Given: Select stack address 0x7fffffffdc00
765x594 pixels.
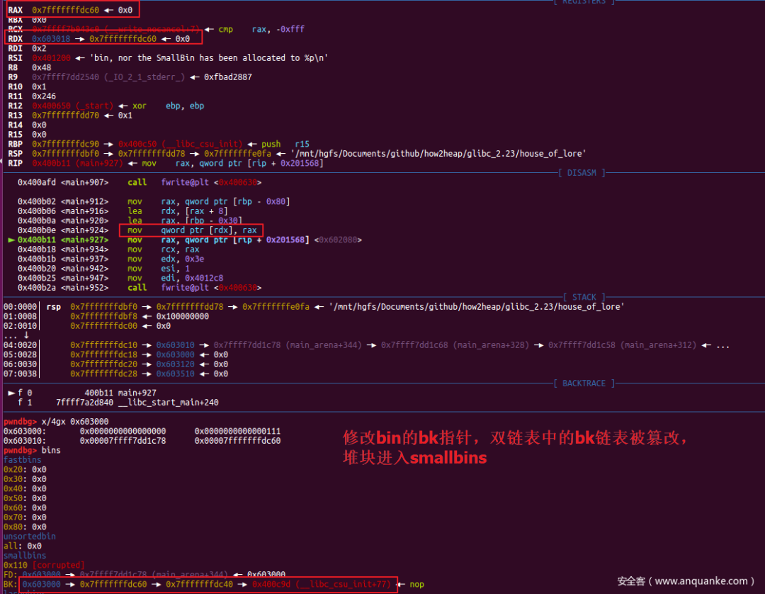Looking at the screenshot, I should pyautogui.click(x=103, y=326).
